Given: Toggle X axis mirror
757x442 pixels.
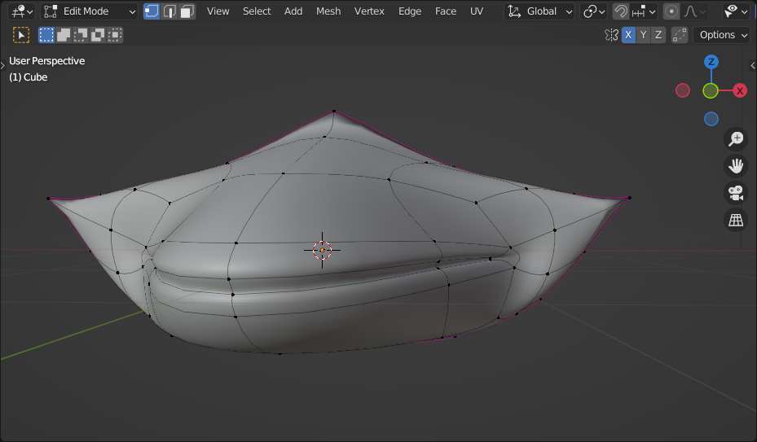Looking at the screenshot, I should 628,35.
